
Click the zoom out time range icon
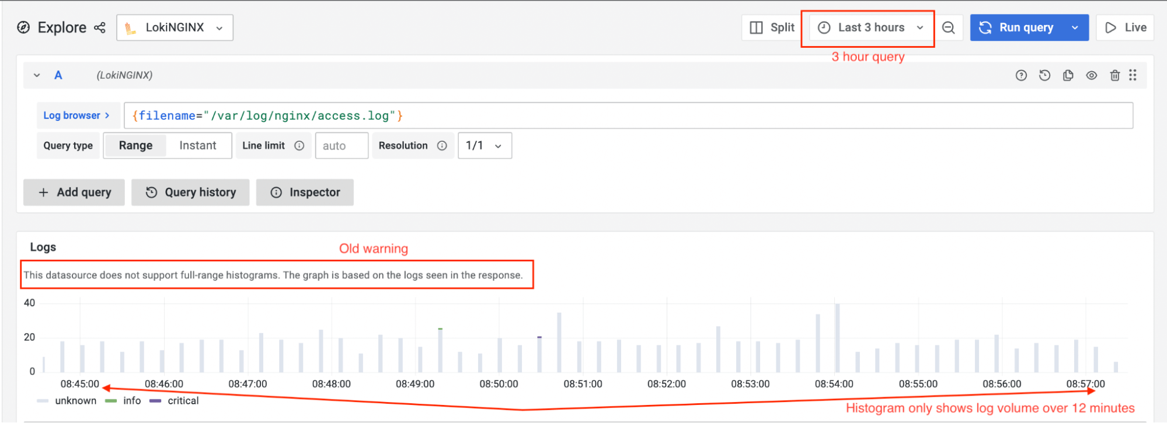(x=949, y=28)
